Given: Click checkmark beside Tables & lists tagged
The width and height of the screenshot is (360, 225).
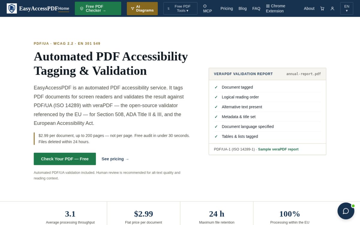Looking at the screenshot, I should (216, 136).
